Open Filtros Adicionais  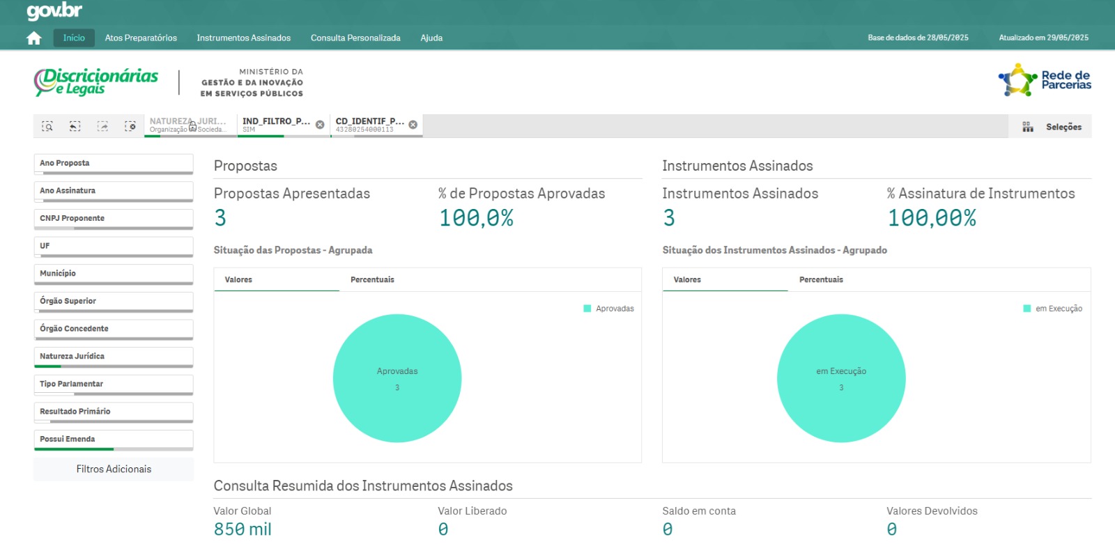click(x=114, y=469)
